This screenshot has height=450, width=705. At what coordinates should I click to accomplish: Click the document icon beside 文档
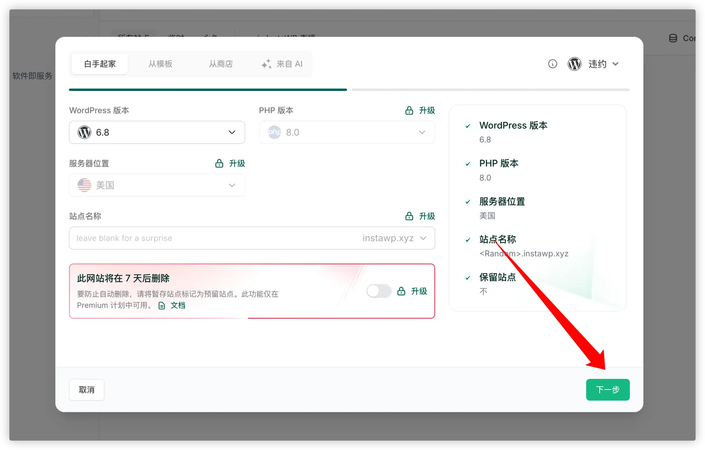162,306
